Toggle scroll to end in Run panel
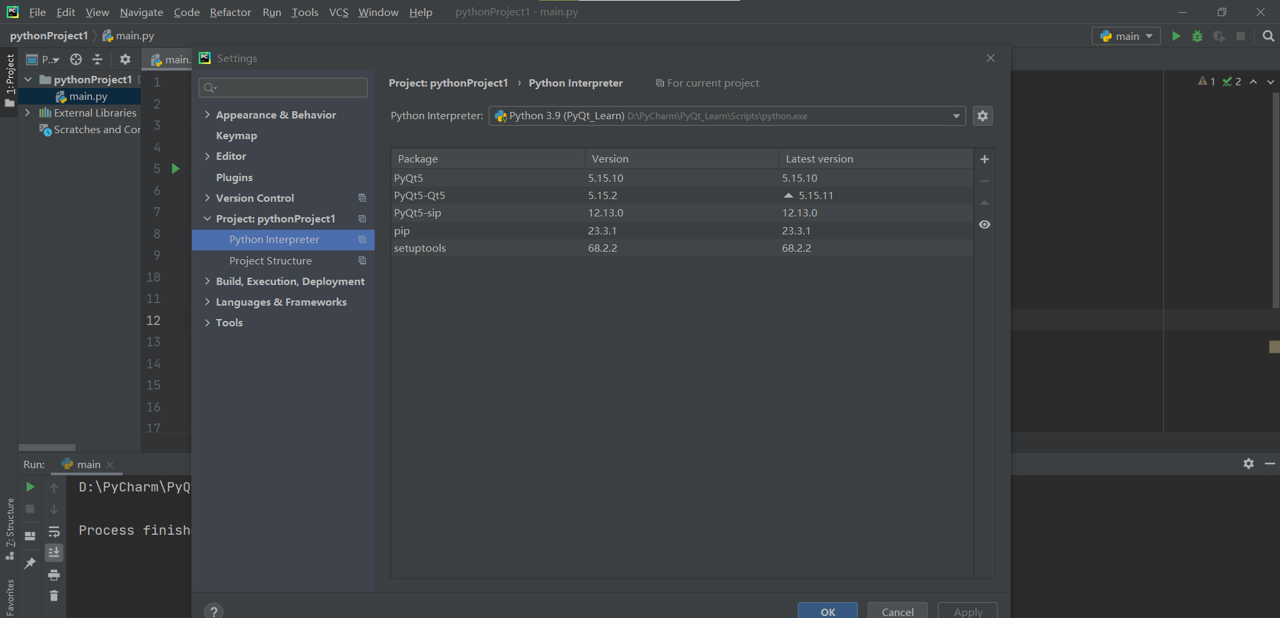Viewport: 1280px width, 618px height. (x=54, y=553)
